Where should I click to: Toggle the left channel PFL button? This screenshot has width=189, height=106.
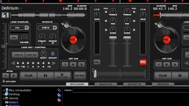coord(97,62)
